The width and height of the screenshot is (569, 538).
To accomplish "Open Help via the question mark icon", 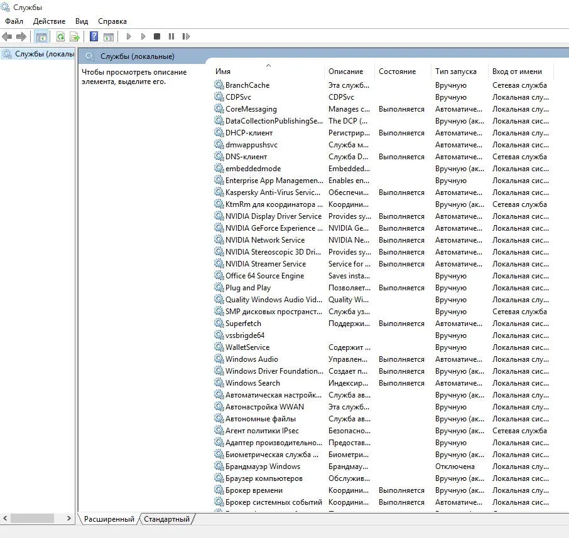I will pyautogui.click(x=94, y=36).
